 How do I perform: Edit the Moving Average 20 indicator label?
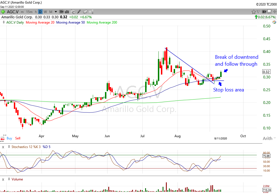tap(40, 22)
